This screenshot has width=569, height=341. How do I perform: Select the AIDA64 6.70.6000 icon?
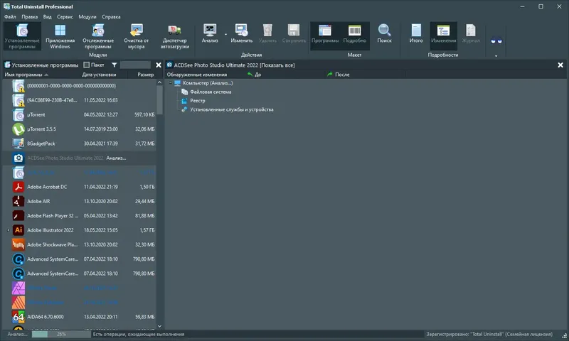[x=18, y=317]
